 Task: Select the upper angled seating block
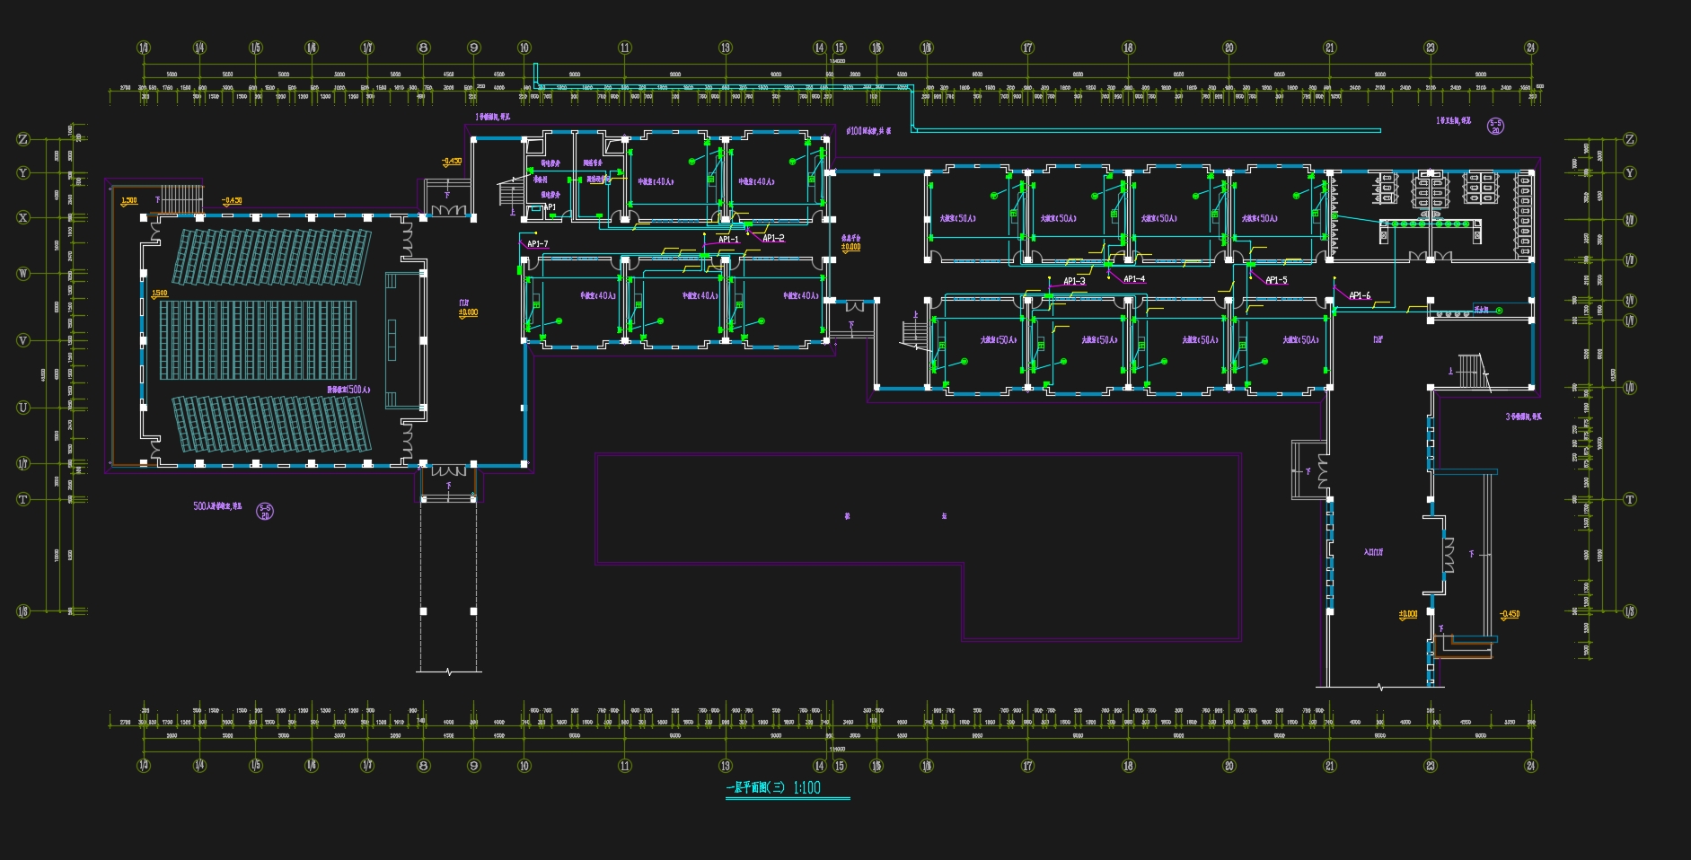pyautogui.click(x=272, y=257)
